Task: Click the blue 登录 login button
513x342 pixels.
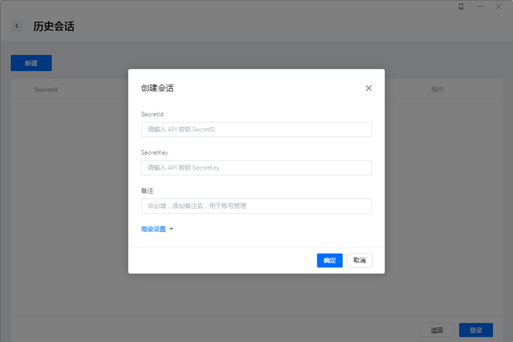Action: click(x=475, y=330)
